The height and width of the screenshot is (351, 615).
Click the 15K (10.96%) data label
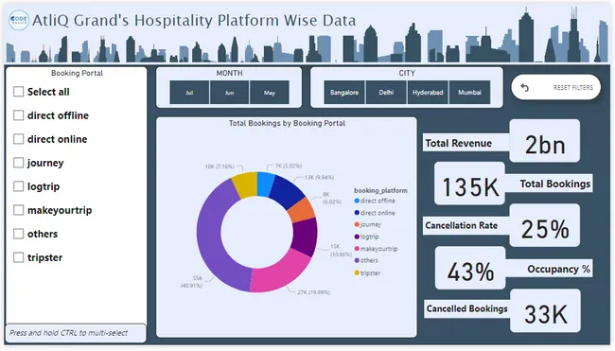point(341,250)
